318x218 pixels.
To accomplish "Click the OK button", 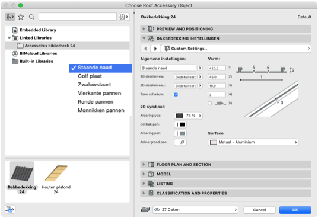I will (x=295, y=210).
